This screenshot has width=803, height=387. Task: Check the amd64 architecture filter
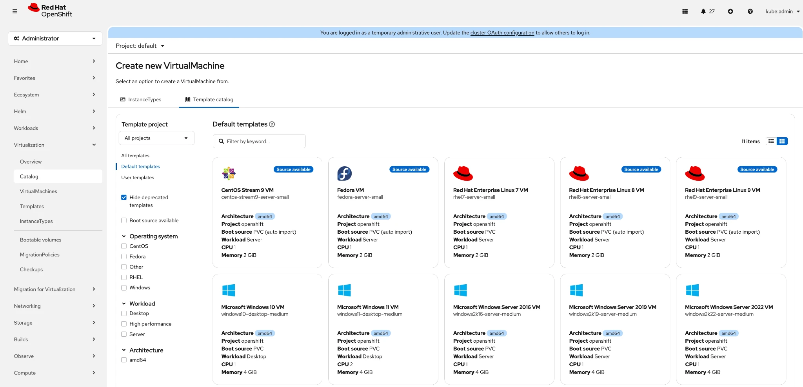124,360
